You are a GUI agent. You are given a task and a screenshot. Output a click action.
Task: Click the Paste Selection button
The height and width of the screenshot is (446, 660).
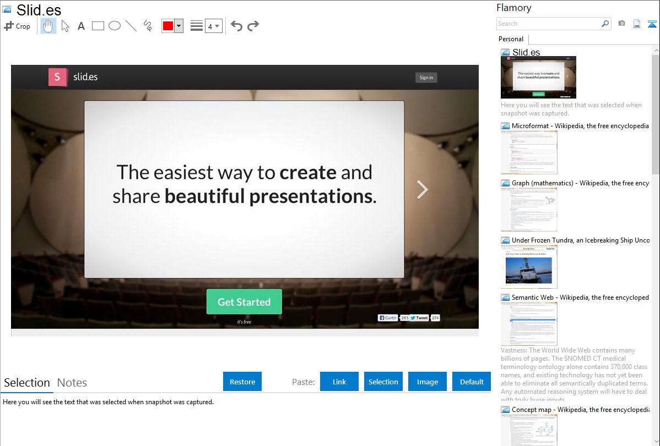[383, 382]
